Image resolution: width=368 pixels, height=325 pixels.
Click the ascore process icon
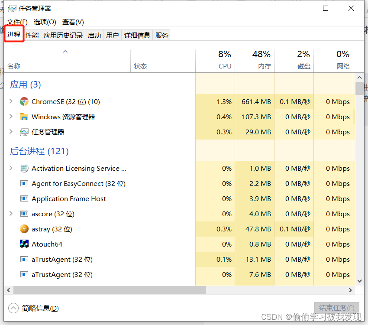tap(24, 214)
